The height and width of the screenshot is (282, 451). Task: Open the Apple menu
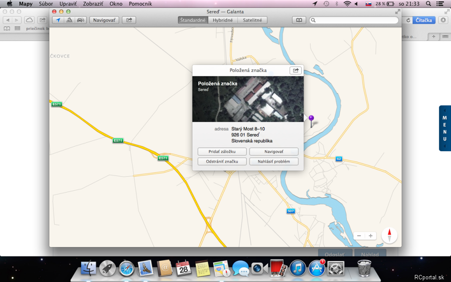[x=10, y=4]
